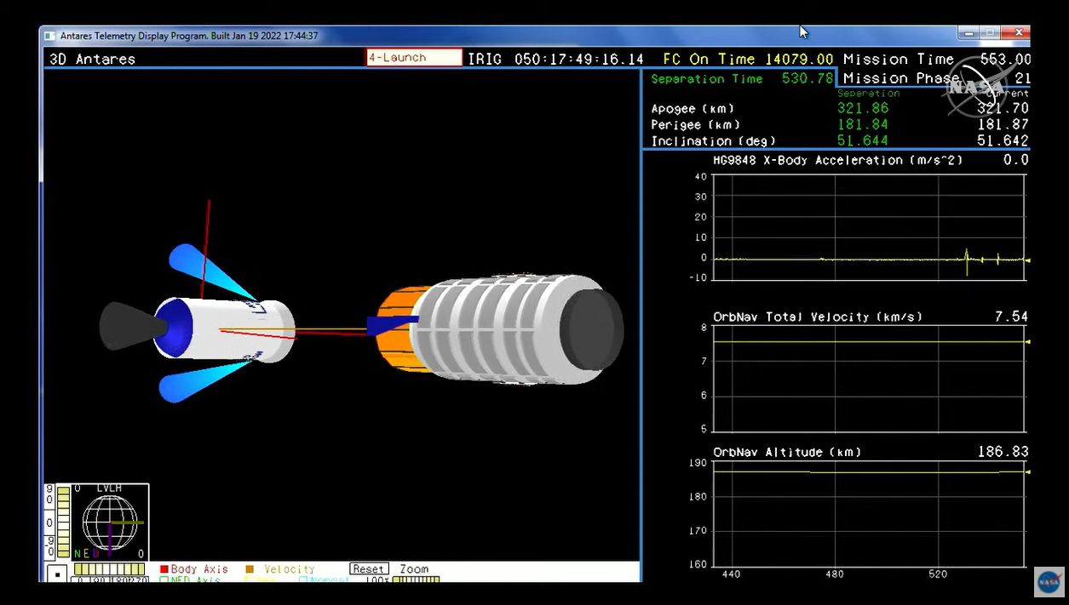Toggle the Body Axis red checkbox
Viewport: 1069px width, 605px height.
tap(164, 569)
